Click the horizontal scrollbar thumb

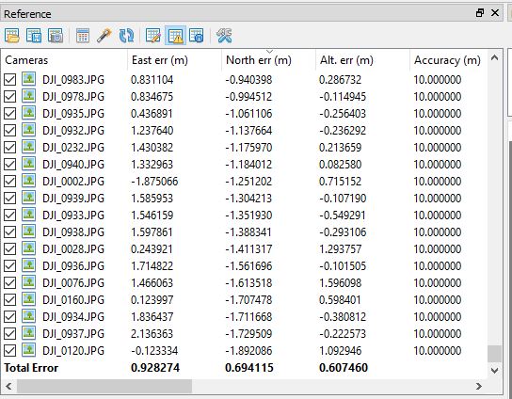pos(104,387)
